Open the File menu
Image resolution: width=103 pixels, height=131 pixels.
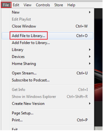pyautogui.click(x=6, y=5)
